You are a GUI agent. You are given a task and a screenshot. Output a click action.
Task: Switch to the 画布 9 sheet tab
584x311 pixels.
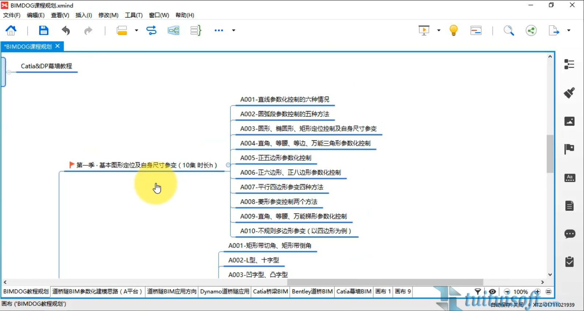[x=403, y=292]
